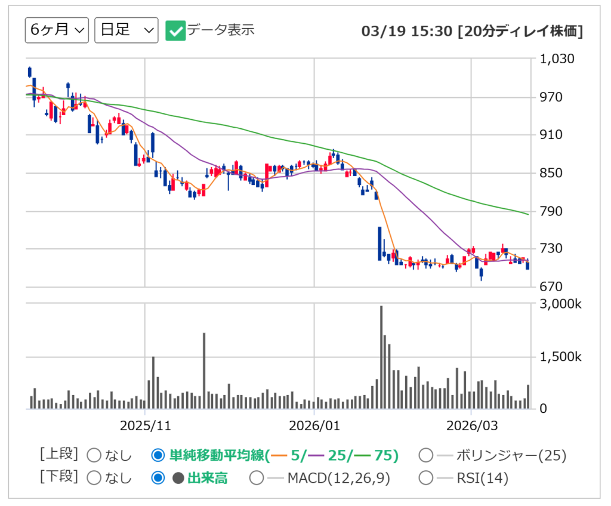Open the 6ヶ月 period dropdown
This screenshot has width=611, height=506.
[57, 30]
